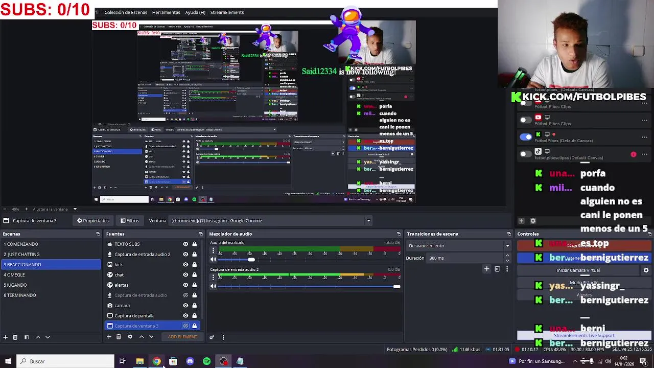Screen dimensions: 654x368
Task: Open options dots for Audio del escritorio
Action: click(213, 250)
